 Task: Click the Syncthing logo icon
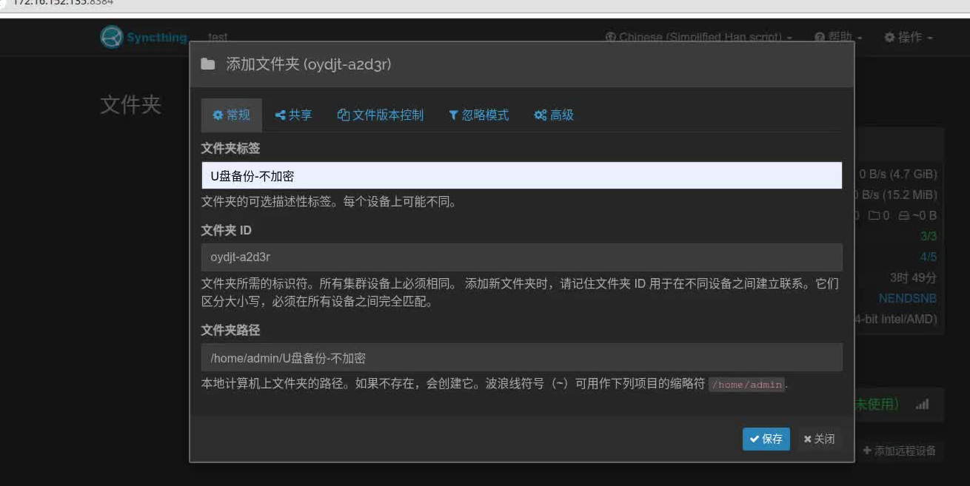[x=112, y=37]
